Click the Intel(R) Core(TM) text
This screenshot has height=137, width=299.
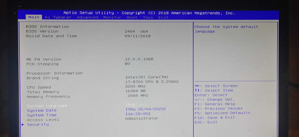147,77
